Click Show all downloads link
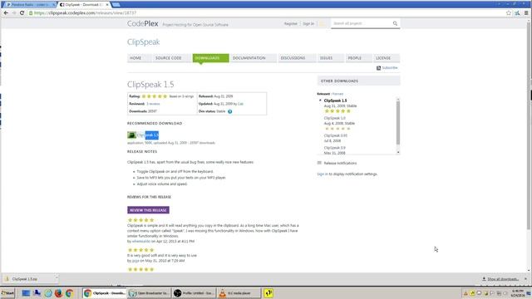Viewport: 532px width, 299px height. point(503,279)
